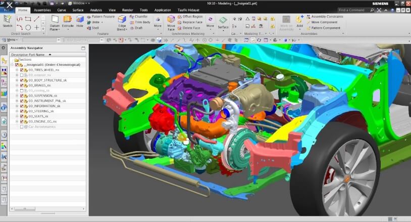Click the Draft command
Screen dimensions: 411x222
pos(136,28)
